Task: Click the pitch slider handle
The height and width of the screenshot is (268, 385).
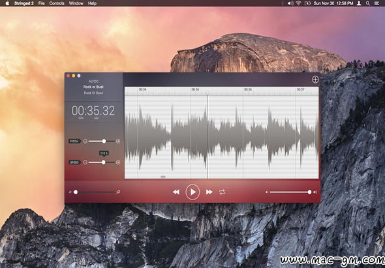Action: [x=104, y=141]
